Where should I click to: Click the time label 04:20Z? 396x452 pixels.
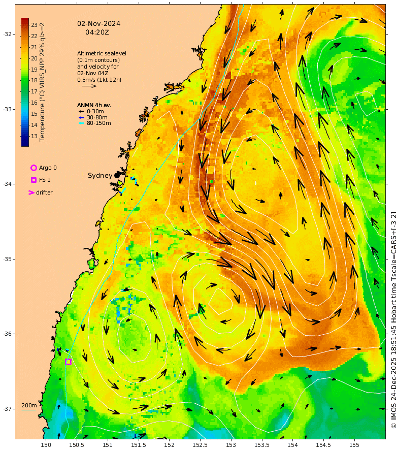97,33
